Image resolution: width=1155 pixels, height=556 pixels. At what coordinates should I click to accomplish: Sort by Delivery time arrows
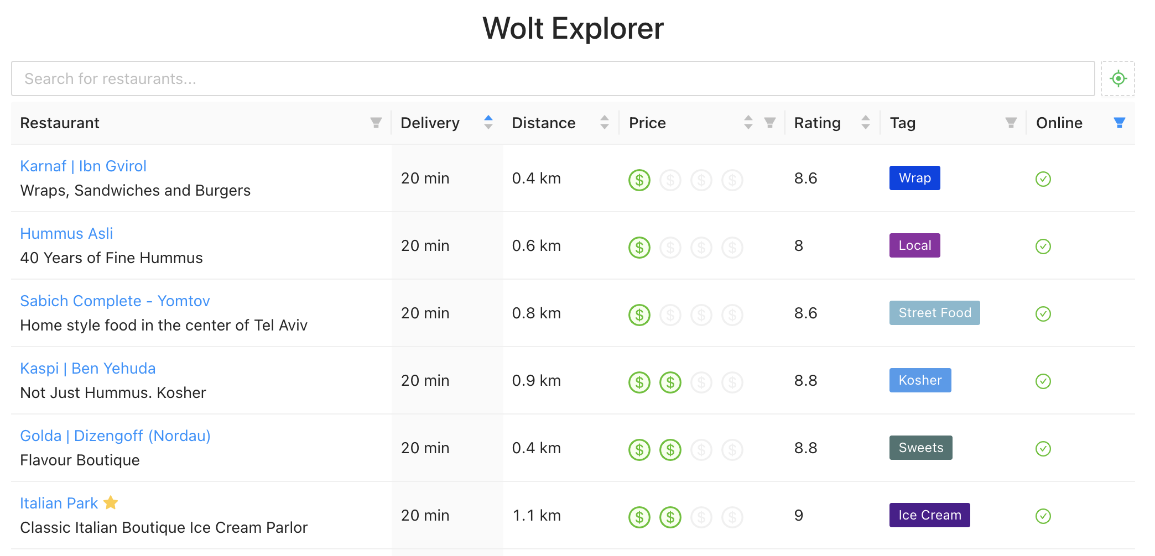click(488, 122)
